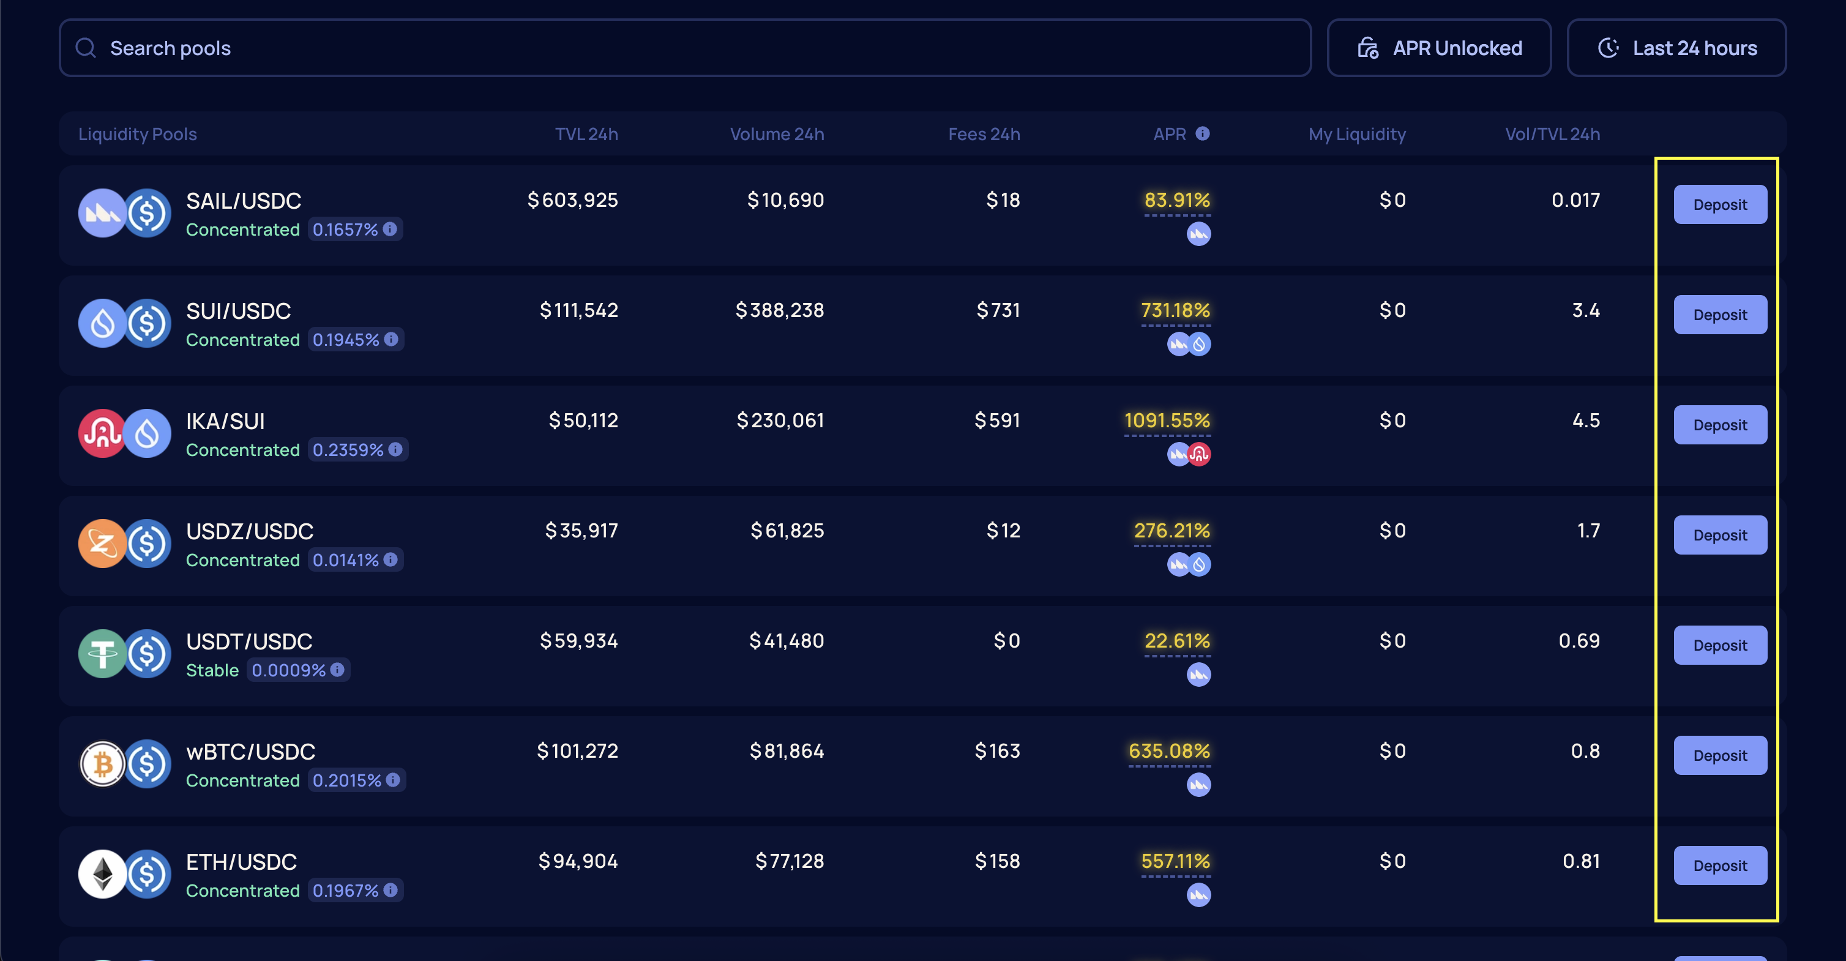Viewport: 1846px width, 961px height.
Task: Click the SUI droplet reward icon under 731.18% APR
Action: click(1200, 344)
